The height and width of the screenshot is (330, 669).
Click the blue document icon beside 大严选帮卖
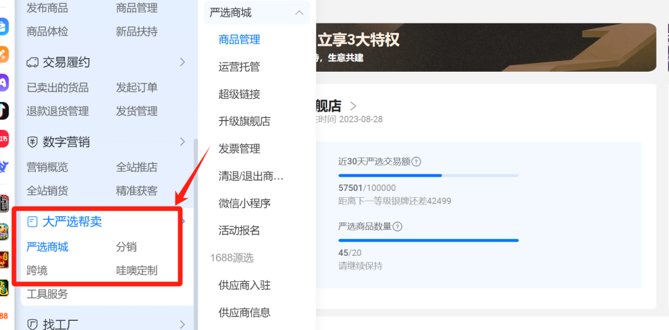click(x=32, y=221)
